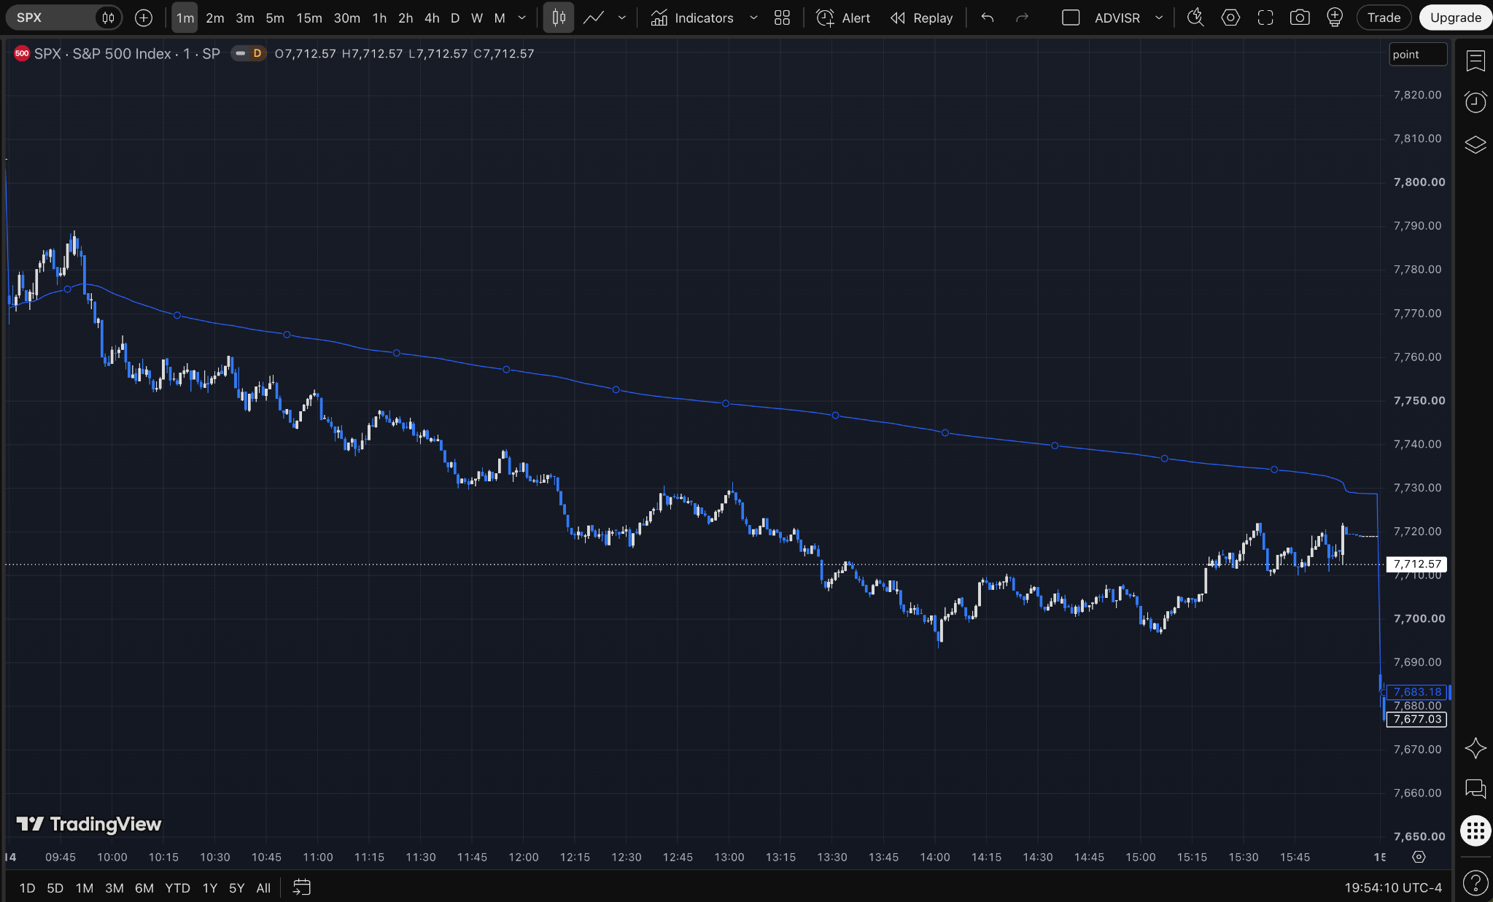
Task: Toggle compare symbols icon in SPX box
Action: pos(108,18)
